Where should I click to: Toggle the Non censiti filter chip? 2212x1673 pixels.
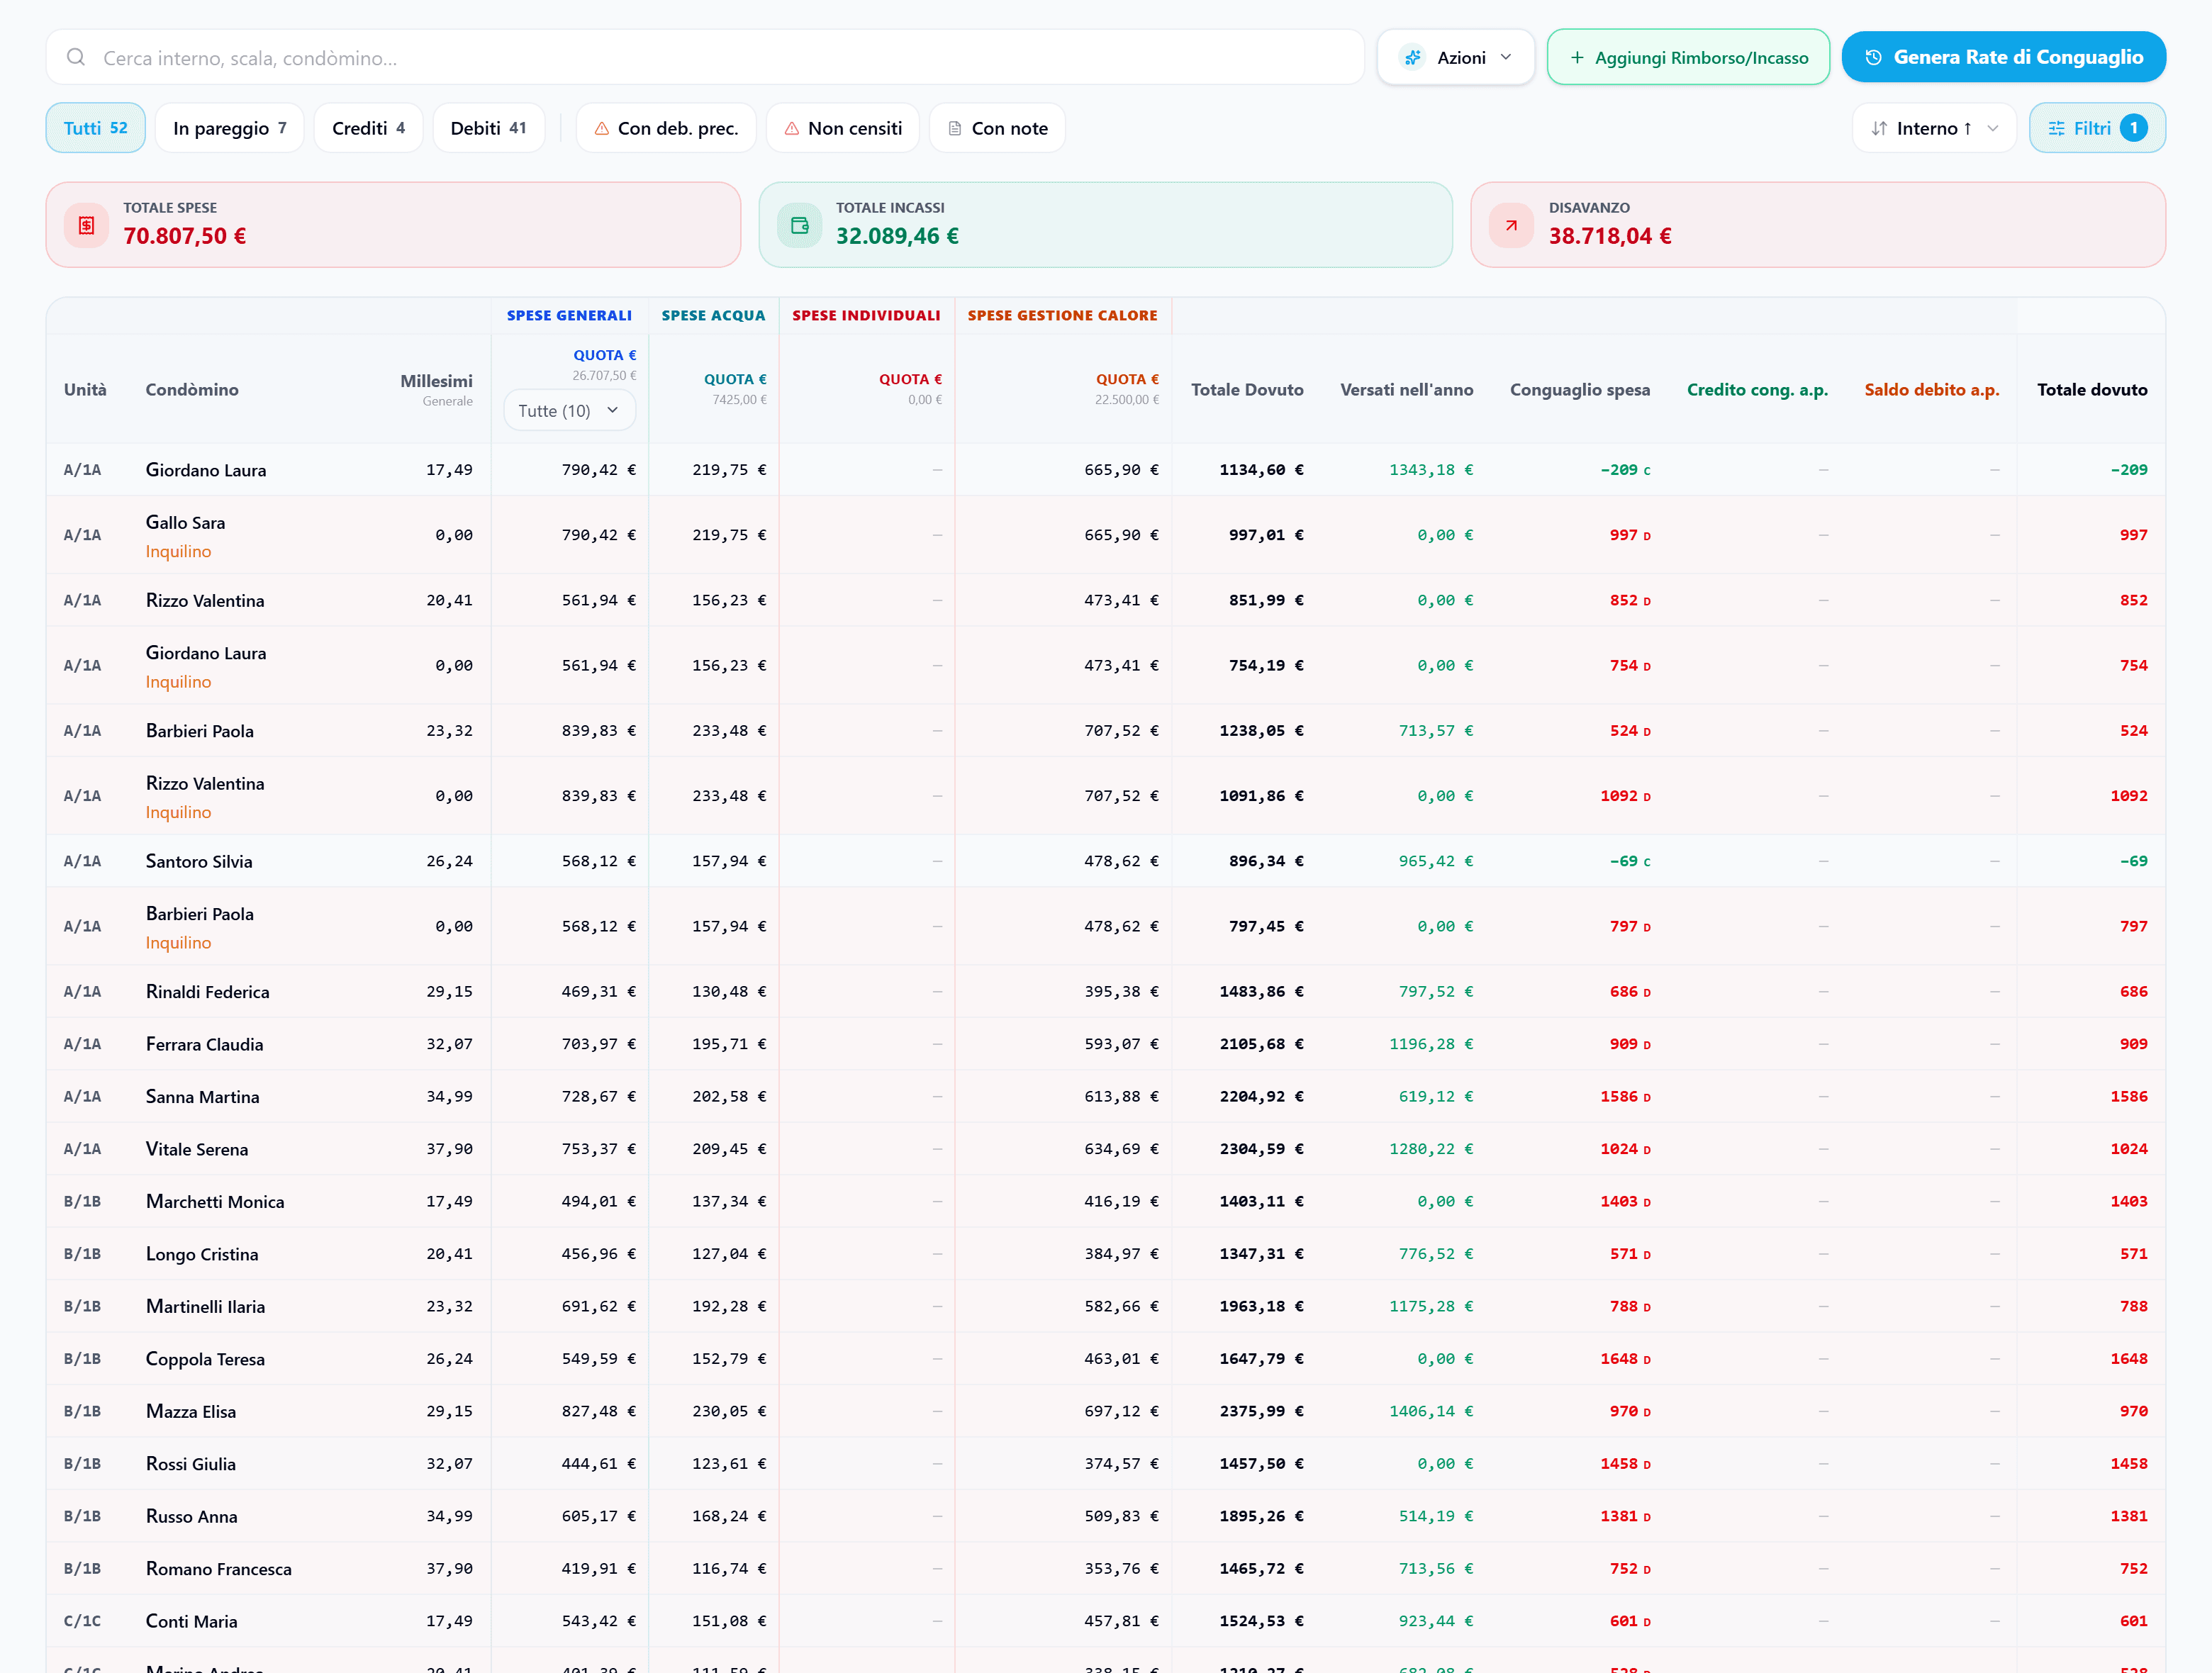(843, 128)
